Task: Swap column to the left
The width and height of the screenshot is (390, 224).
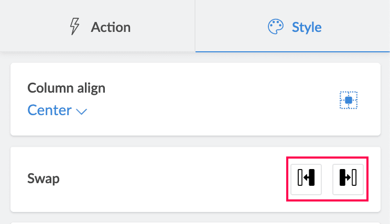Action: click(306, 178)
